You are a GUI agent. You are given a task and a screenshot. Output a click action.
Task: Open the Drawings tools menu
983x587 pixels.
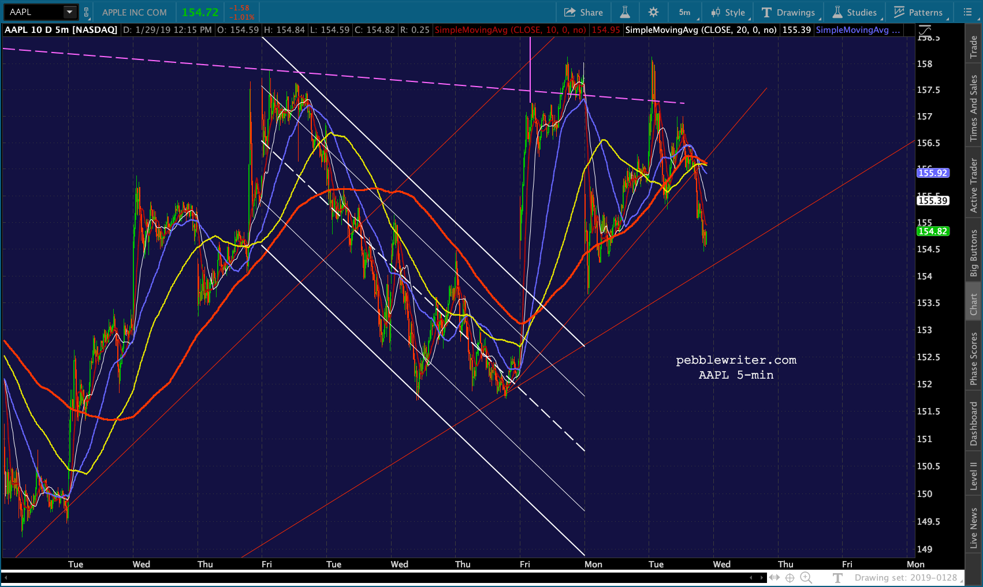pos(788,12)
